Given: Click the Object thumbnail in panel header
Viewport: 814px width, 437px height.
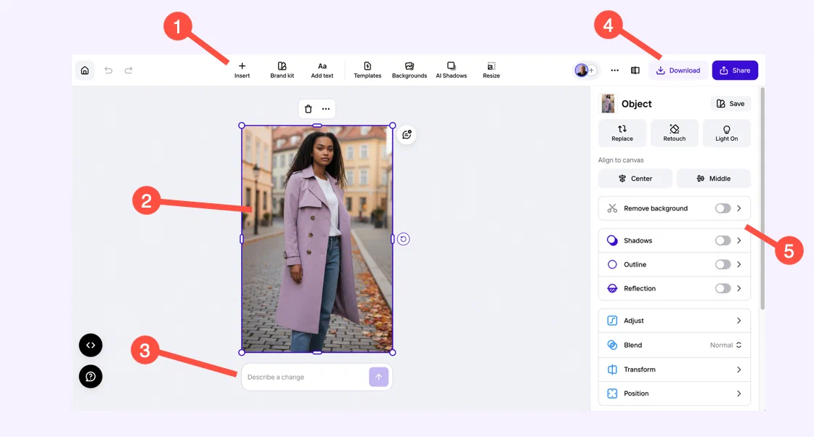Looking at the screenshot, I should tap(607, 103).
